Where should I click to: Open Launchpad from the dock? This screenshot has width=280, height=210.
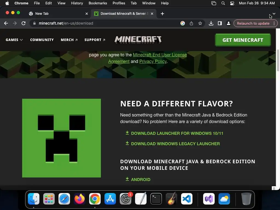pos(49,199)
